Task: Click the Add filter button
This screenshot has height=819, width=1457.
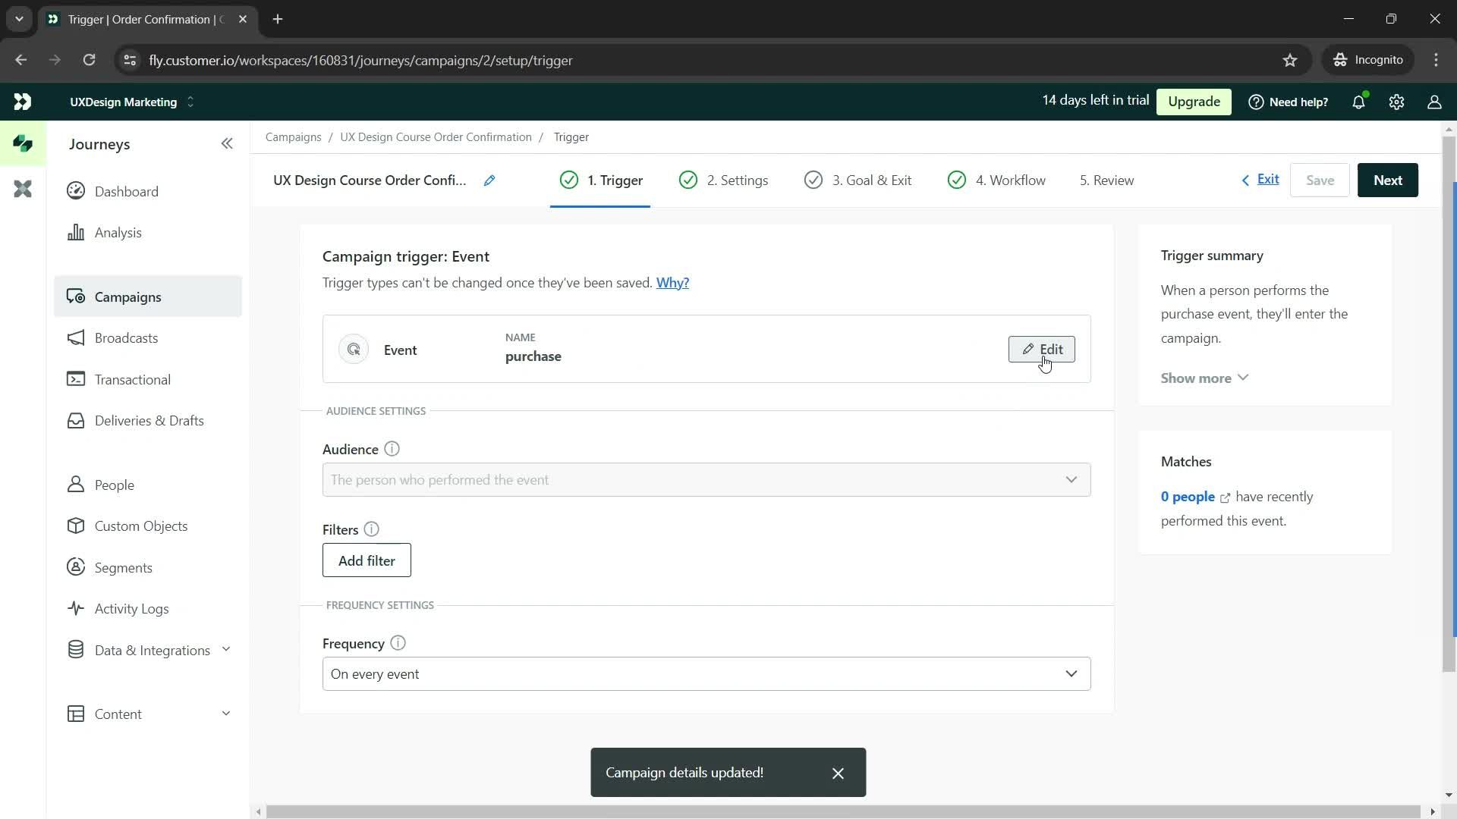Action: (x=367, y=561)
